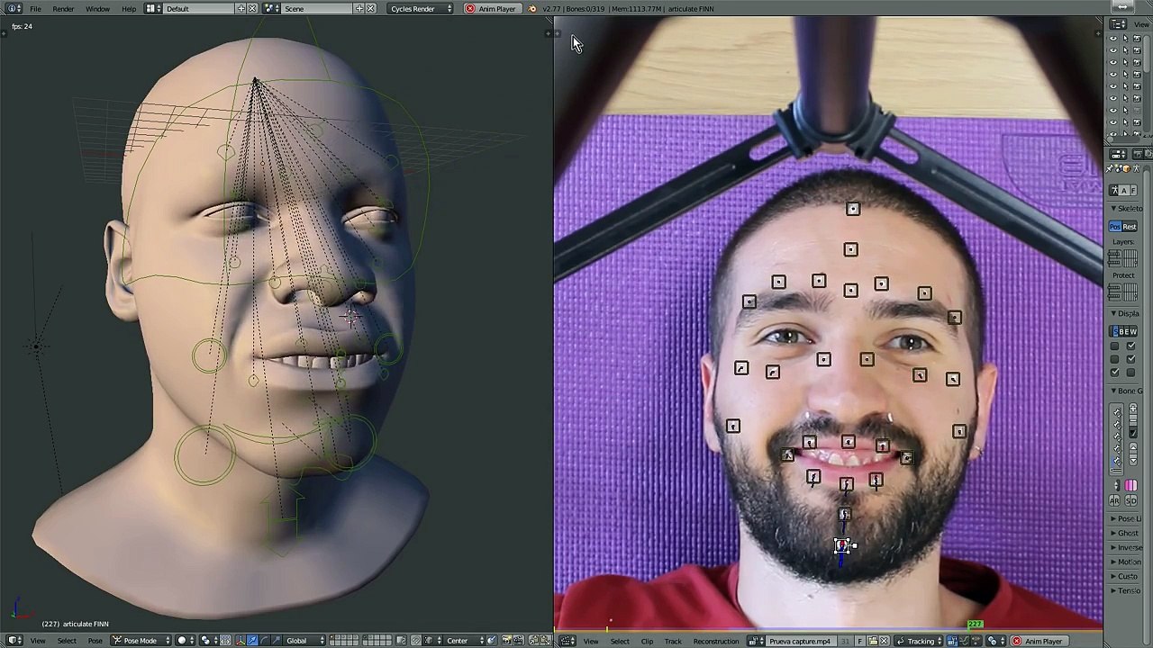
Task: Click the Prueva capture.mp4 clip name field
Action: pyautogui.click(x=801, y=641)
